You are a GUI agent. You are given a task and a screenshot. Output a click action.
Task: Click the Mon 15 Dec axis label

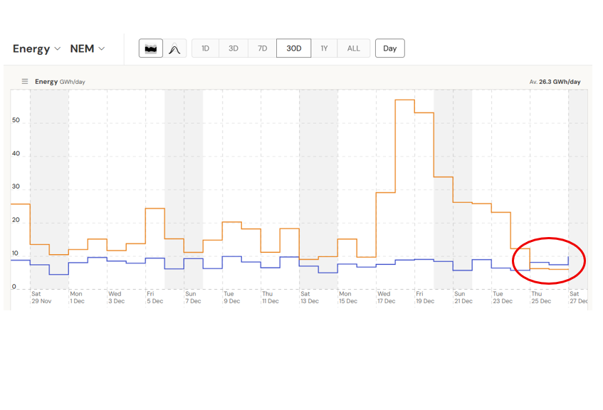tap(348, 298)
